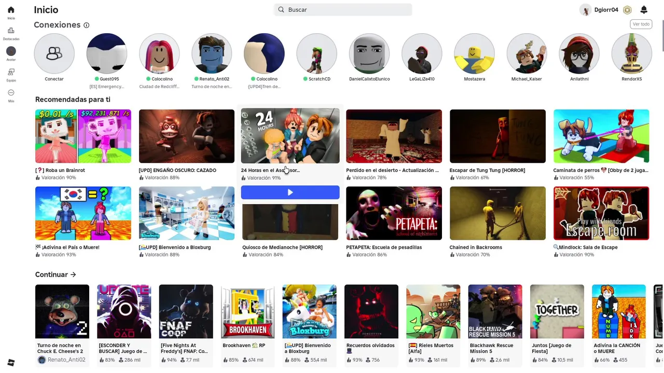Click the 'Quiosco de Medianoche [HORROR]' title

282,247
